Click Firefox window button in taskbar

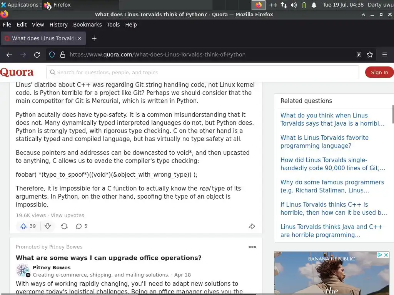[x=81, y=5]
